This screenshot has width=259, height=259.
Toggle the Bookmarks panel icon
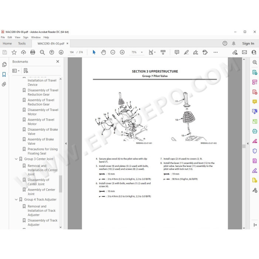[4, 74]
